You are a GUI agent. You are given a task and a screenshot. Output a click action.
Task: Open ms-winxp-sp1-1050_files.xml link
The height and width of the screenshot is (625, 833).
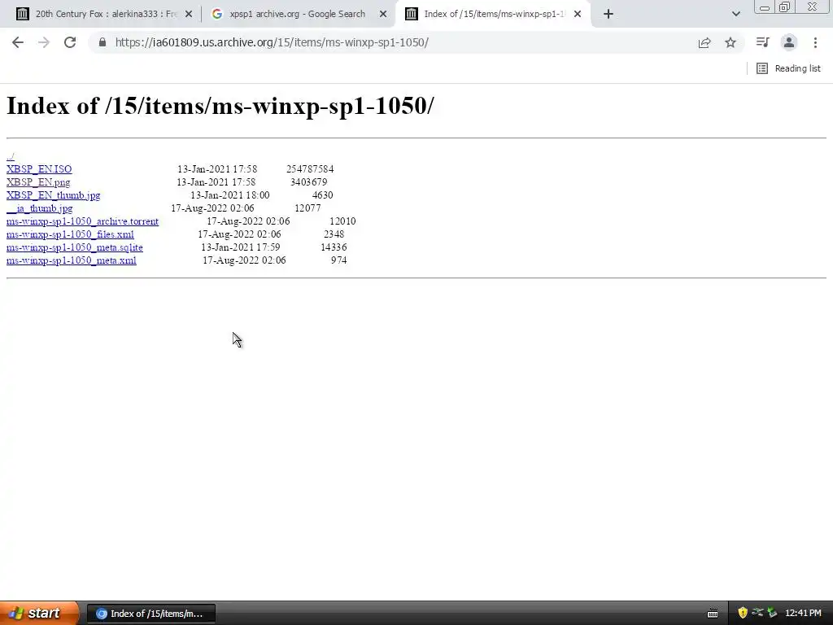pyautogui.click(x=70, y=234)
